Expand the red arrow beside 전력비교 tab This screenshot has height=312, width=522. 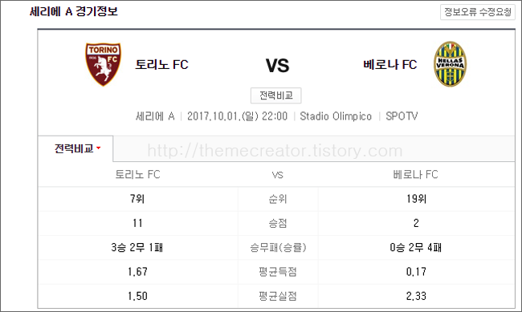[x=99, y=148]
